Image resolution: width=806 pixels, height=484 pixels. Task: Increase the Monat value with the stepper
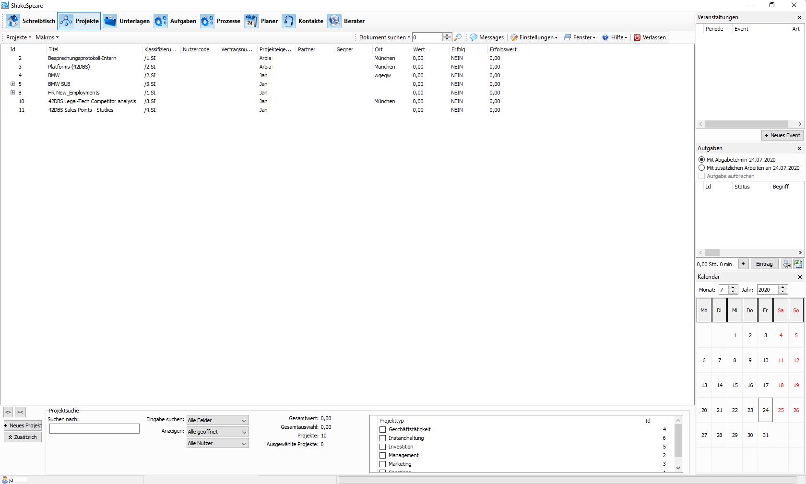tap(734, 287)
